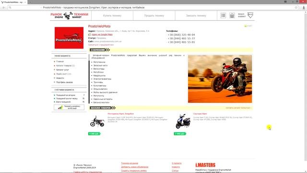Open the www.prostovelomoto.com.ua site link

(x=108, y=42)
